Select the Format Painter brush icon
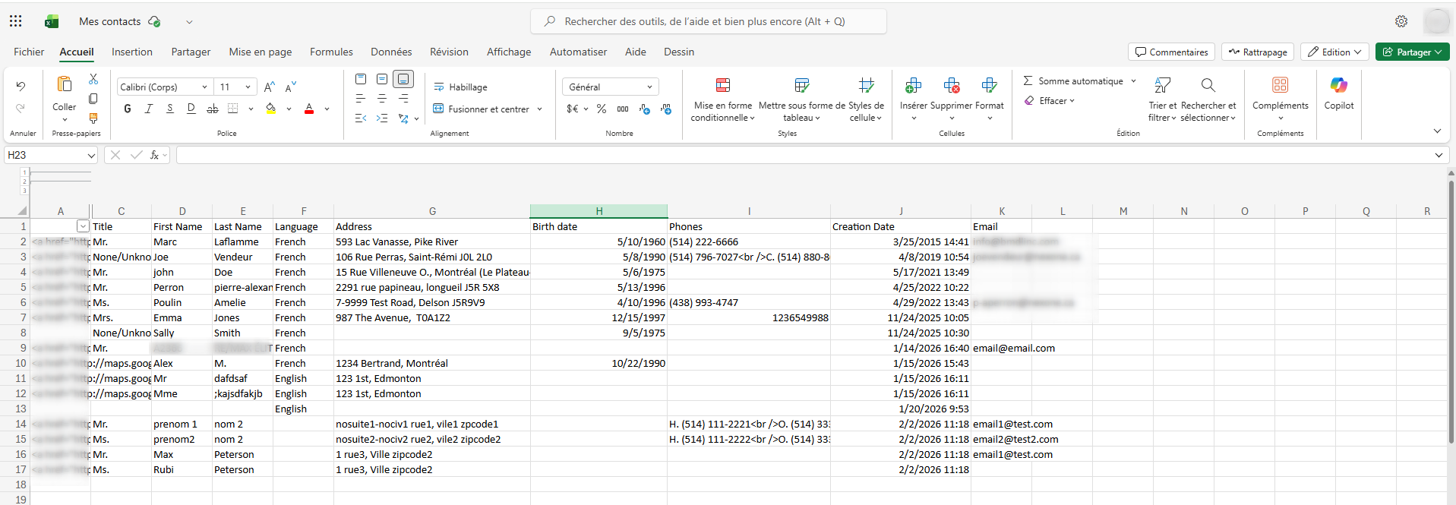 (93, 118)
